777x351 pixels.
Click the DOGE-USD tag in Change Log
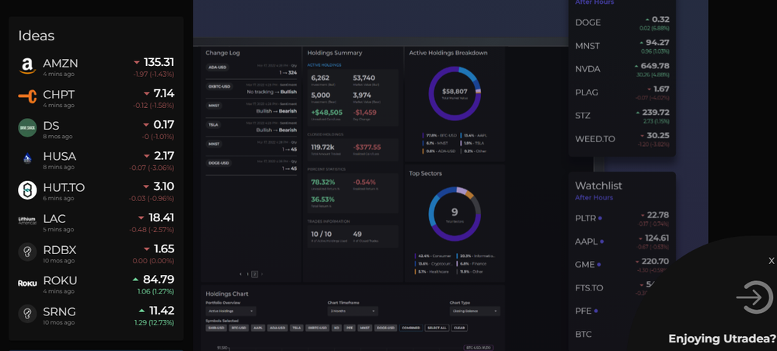(218, 163)
